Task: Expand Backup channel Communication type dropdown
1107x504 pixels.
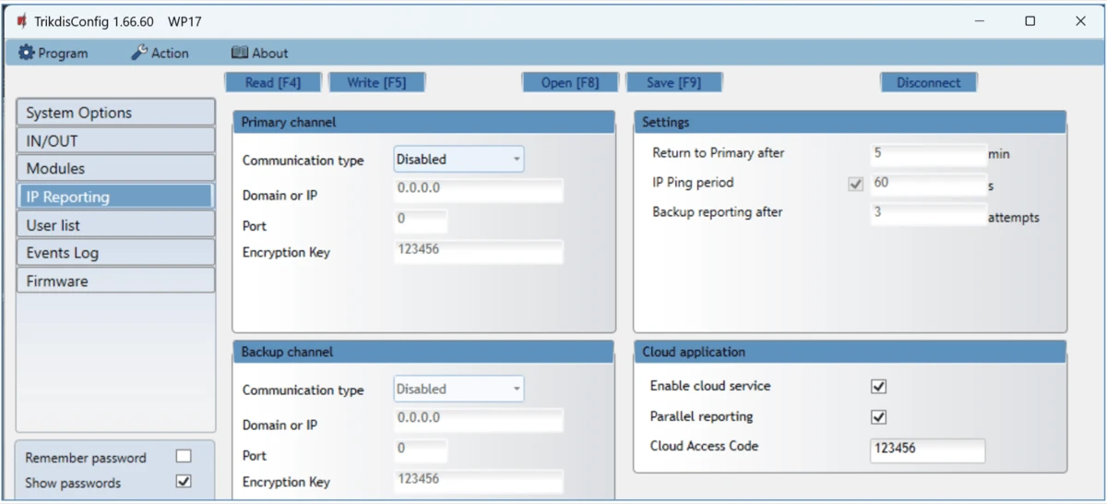Action: tap(458, 390)
